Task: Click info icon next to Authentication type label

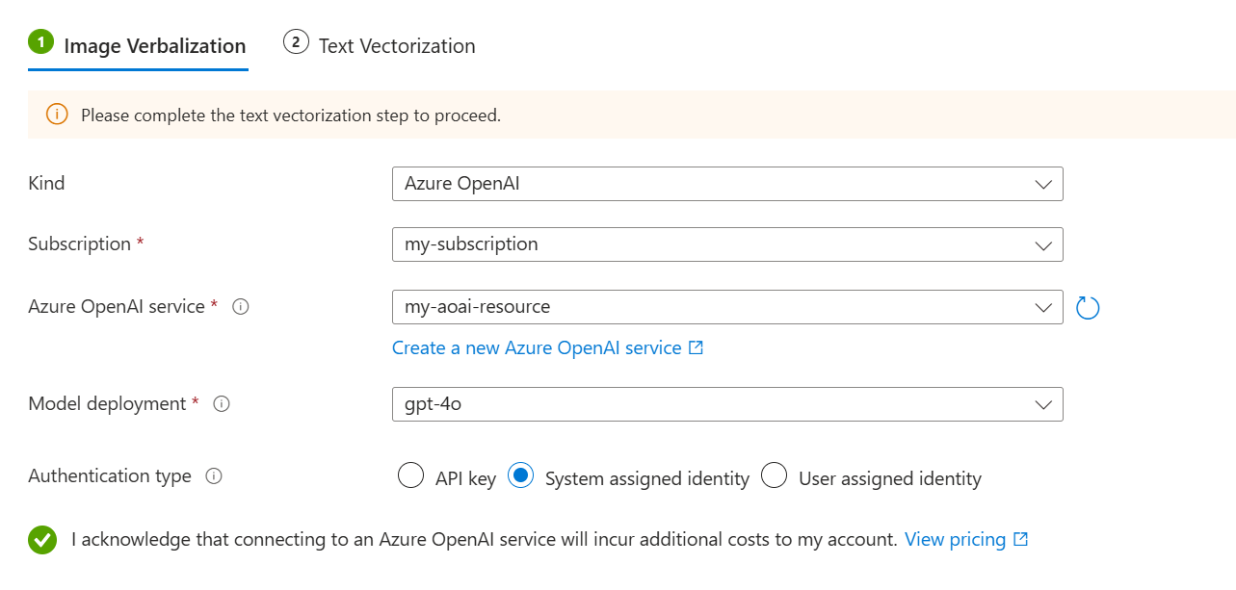Action: coord(214,476)
